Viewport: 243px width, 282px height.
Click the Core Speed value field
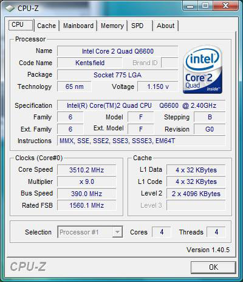click(x=87, y=170)
